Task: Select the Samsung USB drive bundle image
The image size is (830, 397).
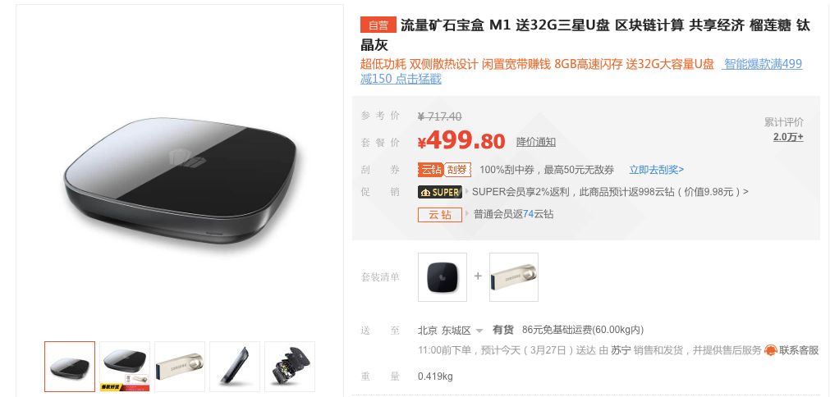Action: pyautogui.click(x=513, y=277)
